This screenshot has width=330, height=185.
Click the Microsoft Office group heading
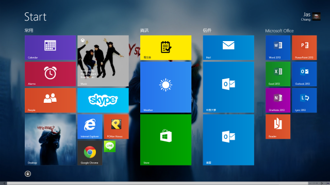tap(279, 31)
